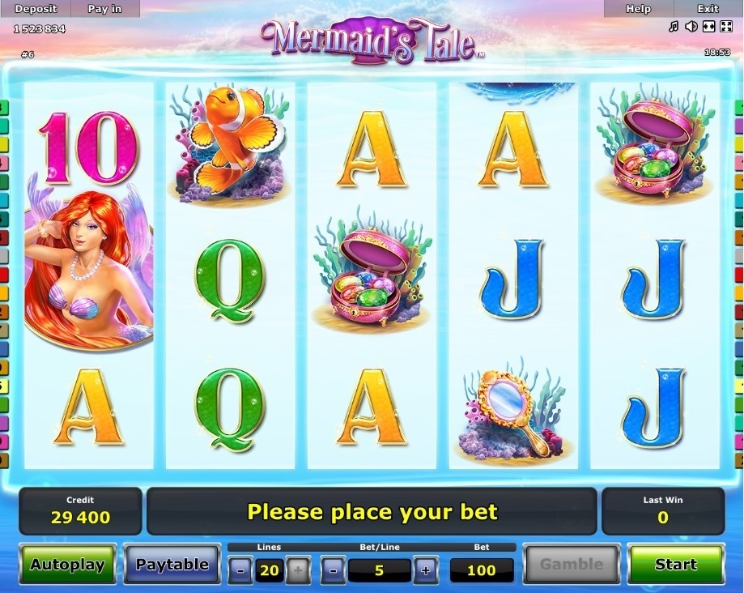Image resolution: width=744 pixels, height=593 pixels.
Task: Open the Paytable
Action: 172,564
